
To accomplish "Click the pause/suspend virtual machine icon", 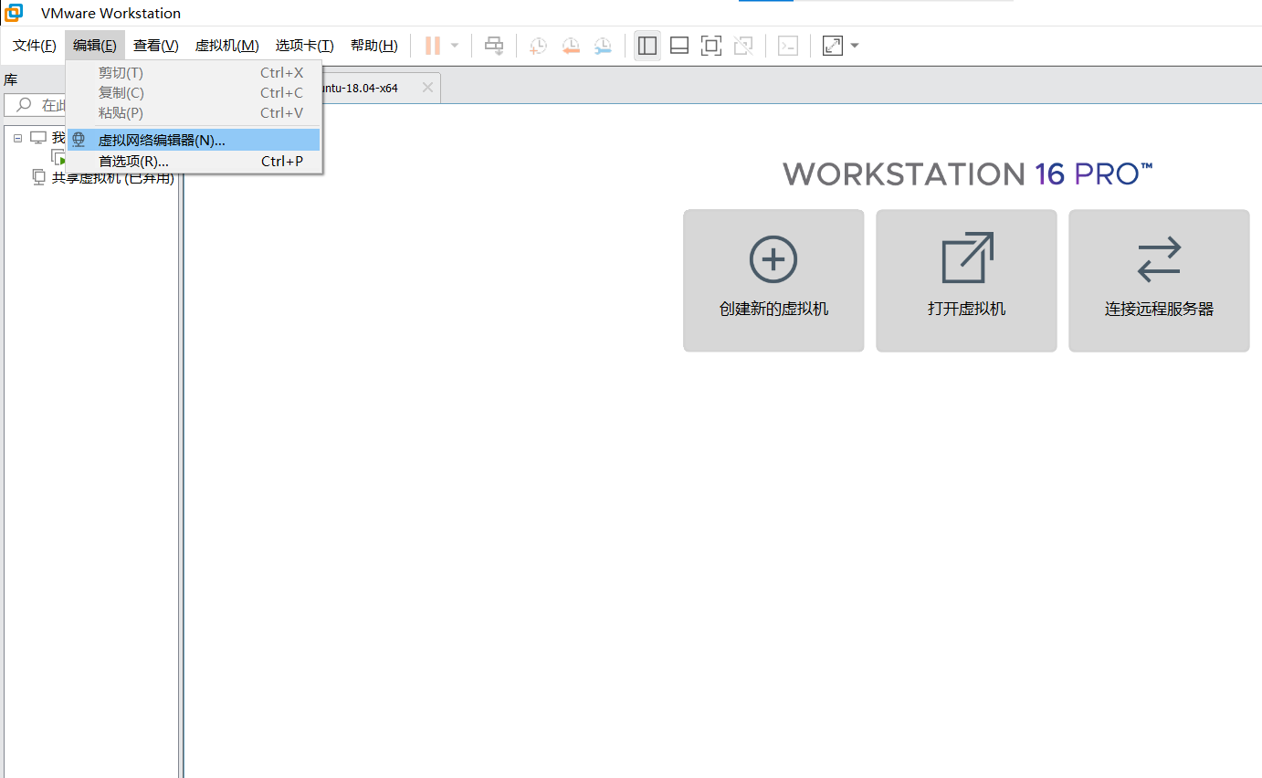I will click(433, 46).
